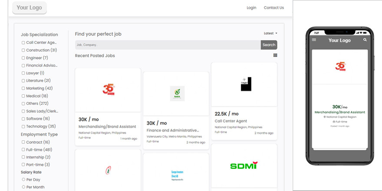Image resolution: width=382 pixels, height=191 pixels.
Task: Check the Construction (31) checkbox
Action: (23, 50)
